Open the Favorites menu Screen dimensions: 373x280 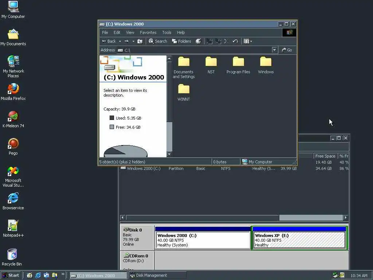148,32
